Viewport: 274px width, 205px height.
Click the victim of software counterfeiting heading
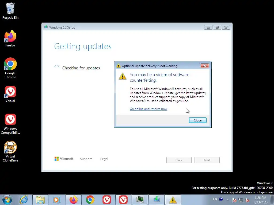(x=159, y=77)
